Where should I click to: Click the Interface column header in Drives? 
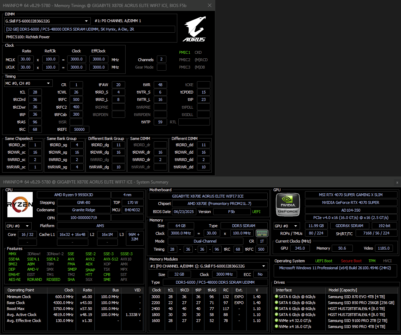coord(299,290)
